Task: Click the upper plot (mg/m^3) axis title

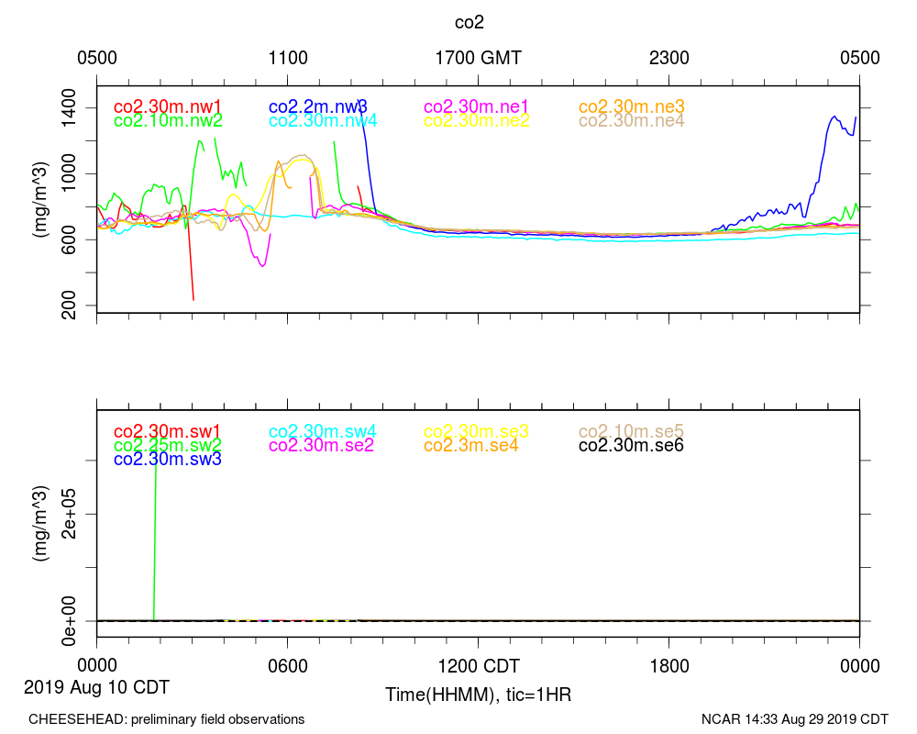Action: click(x=40, y=199)
